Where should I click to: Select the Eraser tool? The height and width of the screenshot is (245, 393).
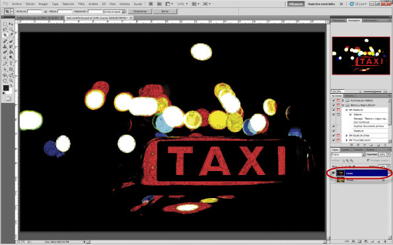[x=5, y=52]
